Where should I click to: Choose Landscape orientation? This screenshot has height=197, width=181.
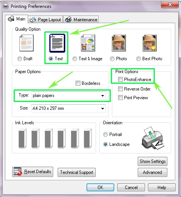105,144
